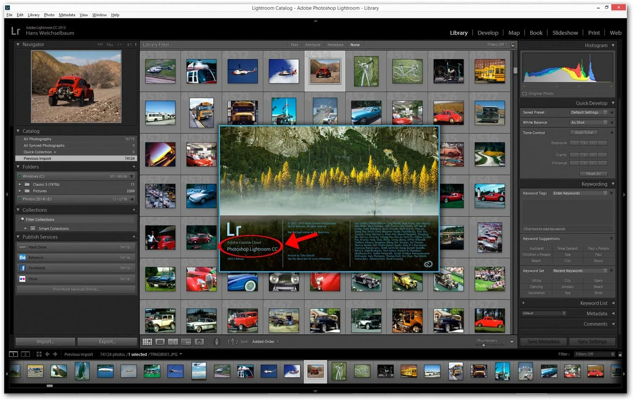Click the Creative Cloud icon on splash screen
The height and width of the screenshot is (401, 634).
point(428,264)
